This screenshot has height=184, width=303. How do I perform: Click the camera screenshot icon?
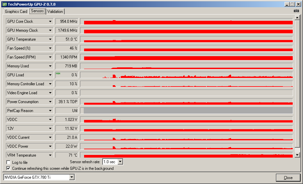pos(296,11)
